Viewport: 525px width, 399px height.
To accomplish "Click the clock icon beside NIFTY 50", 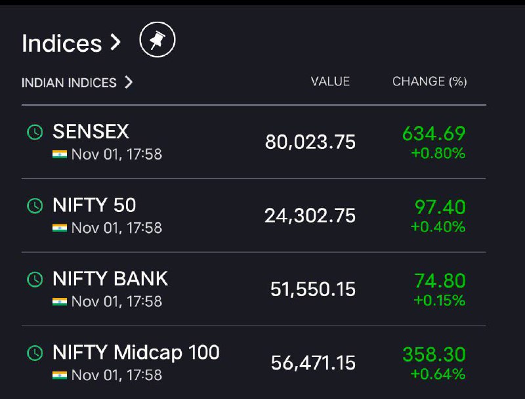I will click(35, 205).
